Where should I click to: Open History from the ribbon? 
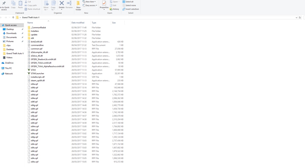point(114,9)
